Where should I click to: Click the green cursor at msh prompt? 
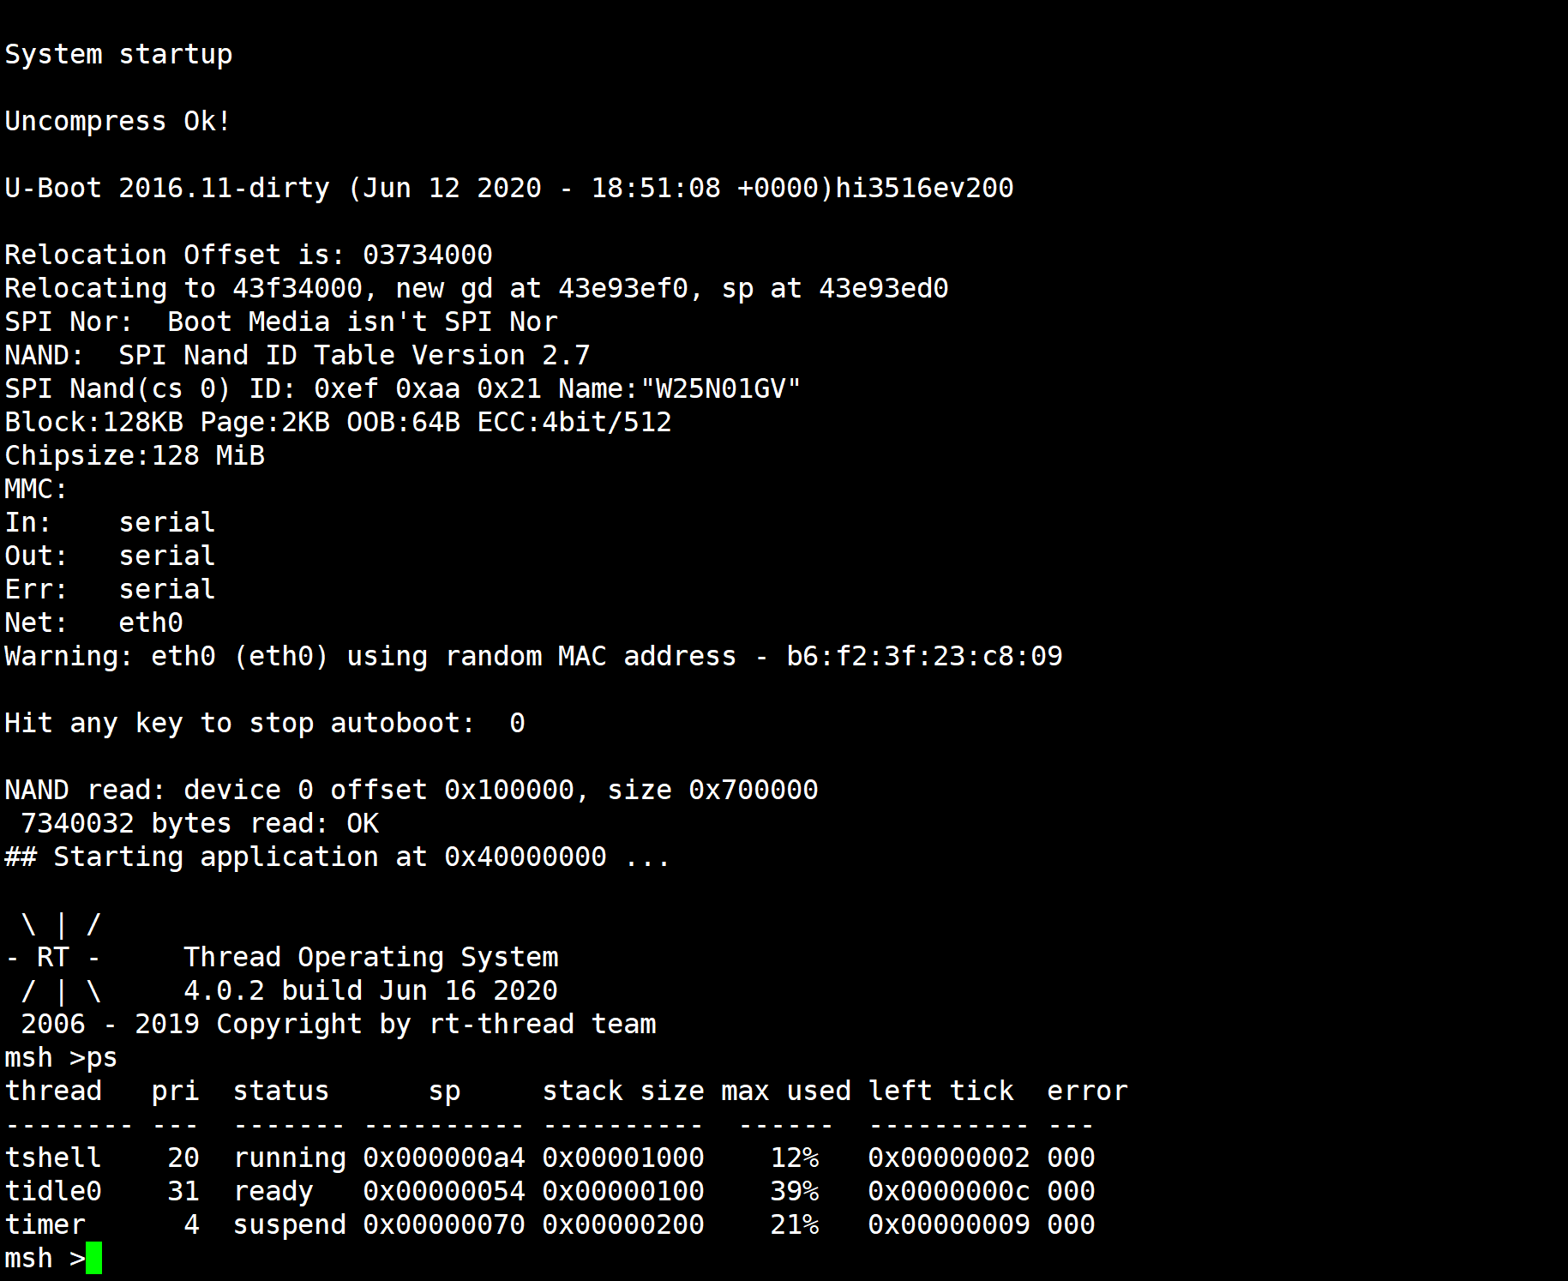click(93, 1258)
